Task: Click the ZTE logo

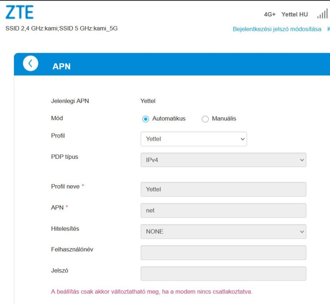Action: tap(19, 12)
